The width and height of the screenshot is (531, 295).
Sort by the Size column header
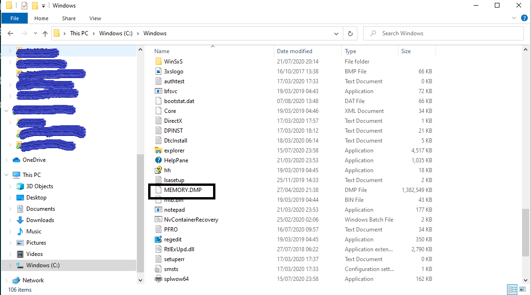(406, 51)
